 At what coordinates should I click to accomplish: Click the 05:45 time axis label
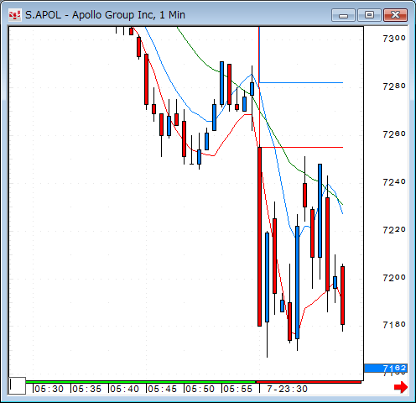pos(162,389)
